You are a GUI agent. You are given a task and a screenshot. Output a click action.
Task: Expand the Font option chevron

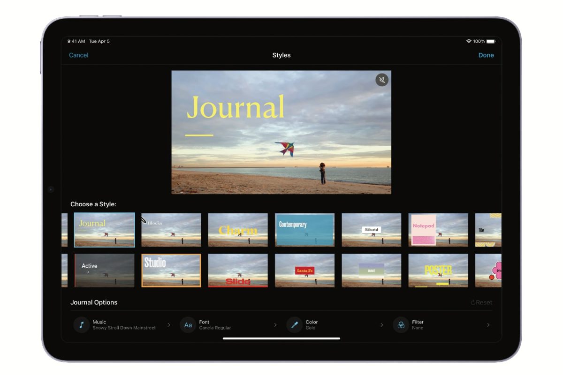click(275, 325)
